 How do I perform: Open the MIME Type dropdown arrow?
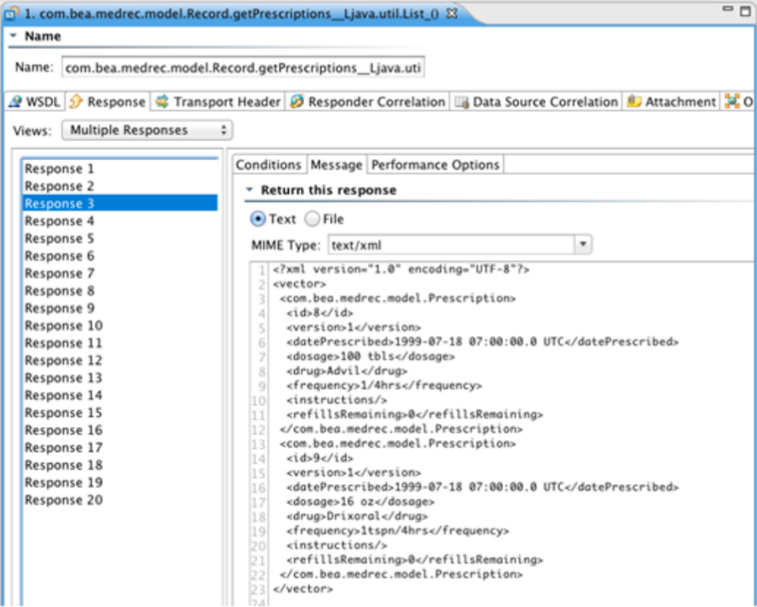[x=583, y=245]
